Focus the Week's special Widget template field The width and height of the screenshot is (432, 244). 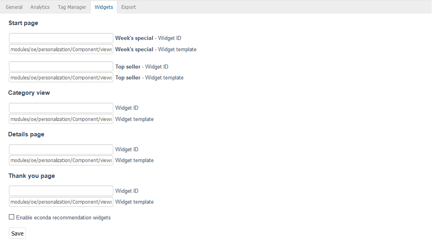[61, 50]
